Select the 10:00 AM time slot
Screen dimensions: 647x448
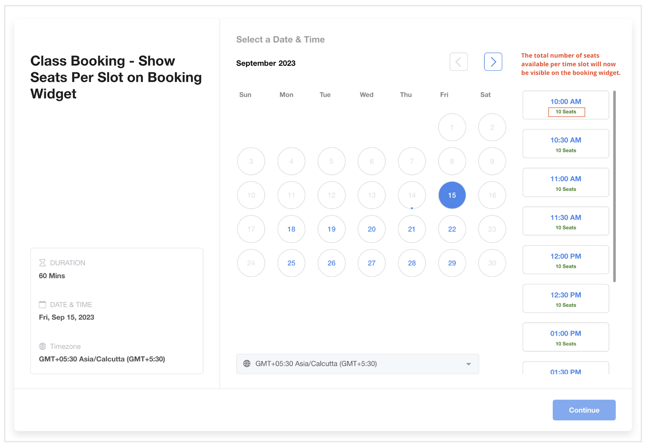565,105
